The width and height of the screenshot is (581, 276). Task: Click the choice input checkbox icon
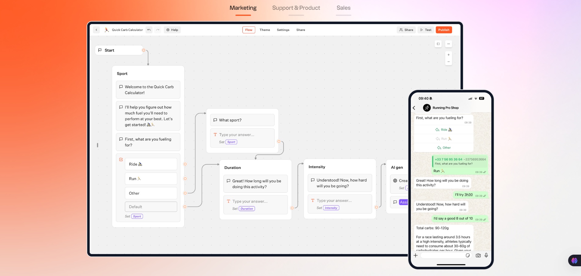pos(121,160)
